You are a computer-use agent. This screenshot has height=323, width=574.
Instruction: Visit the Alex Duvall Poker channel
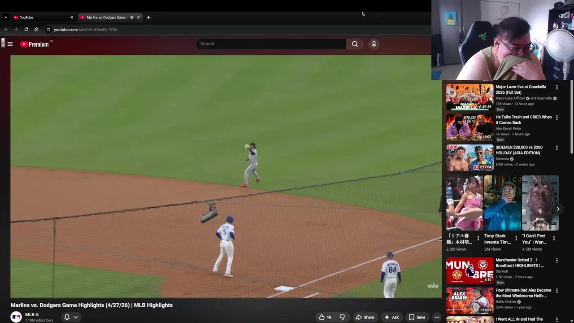pyautogui.click(x=509, y=128)
